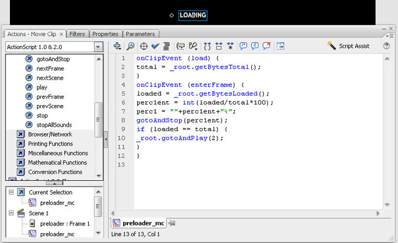The image size is (398, 243).
Task: Click Insert target path crosshair icon
Action: [144, 46]
